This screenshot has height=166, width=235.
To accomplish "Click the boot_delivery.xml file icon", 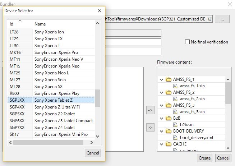I will point(175,138).
